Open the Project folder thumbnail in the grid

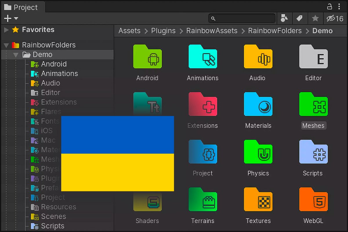(x=203, y=152)
